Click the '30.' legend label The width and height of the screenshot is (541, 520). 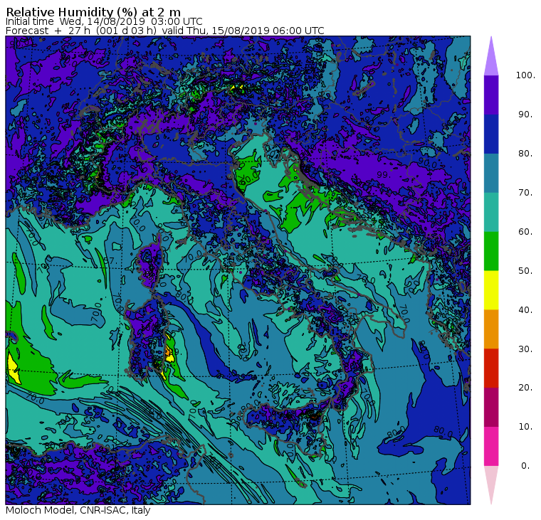[x=525, y=349]
